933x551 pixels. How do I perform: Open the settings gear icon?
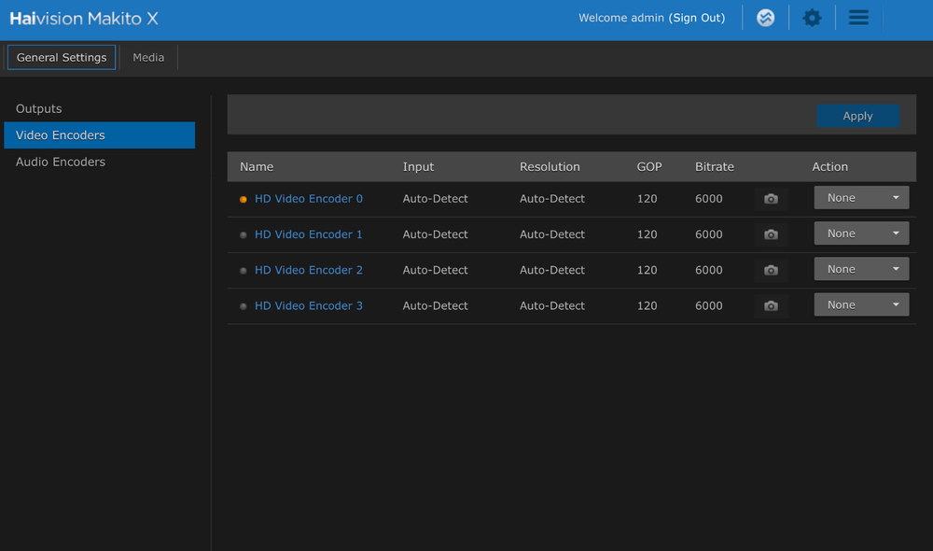point(812,18)
